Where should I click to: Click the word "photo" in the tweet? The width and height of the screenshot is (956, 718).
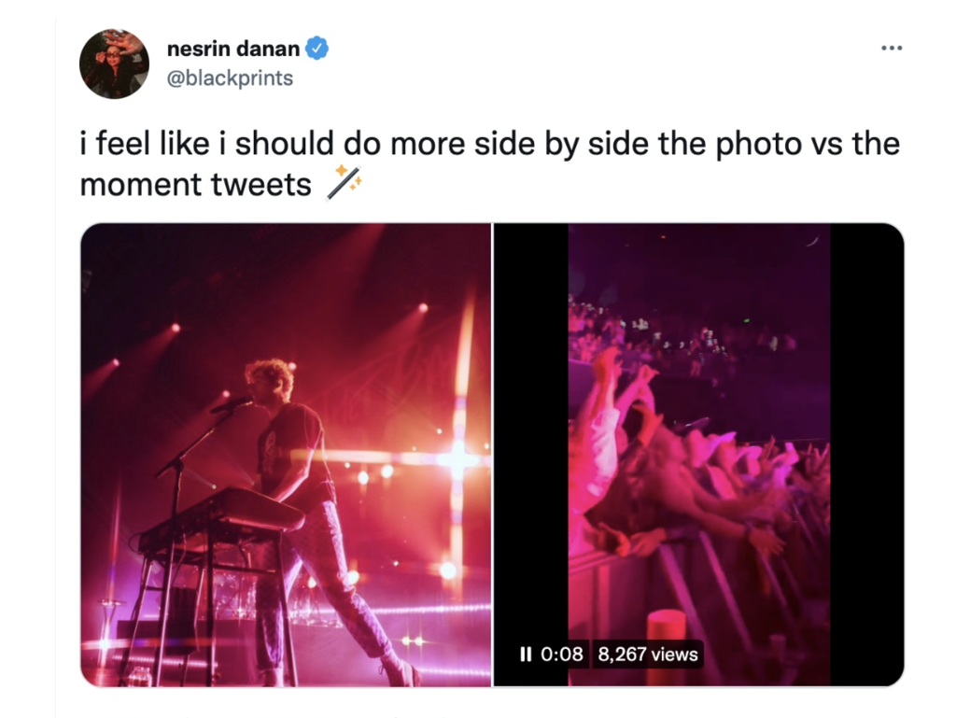click(758, 144)
